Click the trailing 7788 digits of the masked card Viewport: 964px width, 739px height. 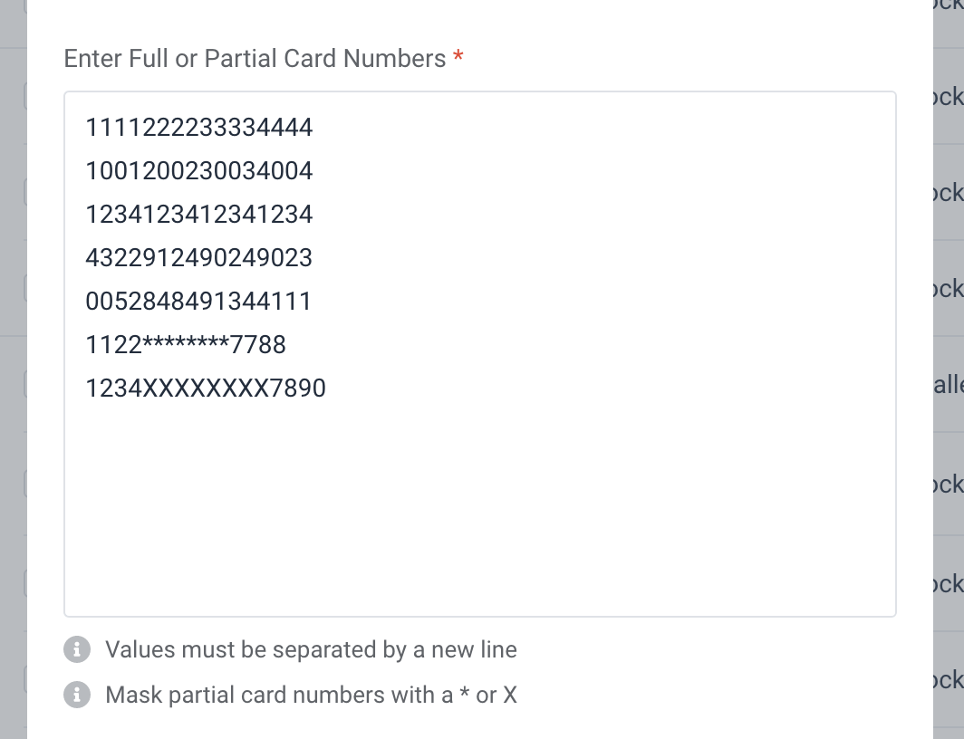(x=257, y=345)
